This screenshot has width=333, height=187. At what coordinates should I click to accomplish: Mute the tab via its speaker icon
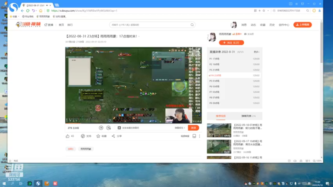[47, 5]
